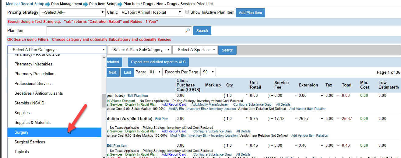This screenshot has width=401, height=158.
Task: Click the Min. Cost column header
Action: tap(364, 85)
